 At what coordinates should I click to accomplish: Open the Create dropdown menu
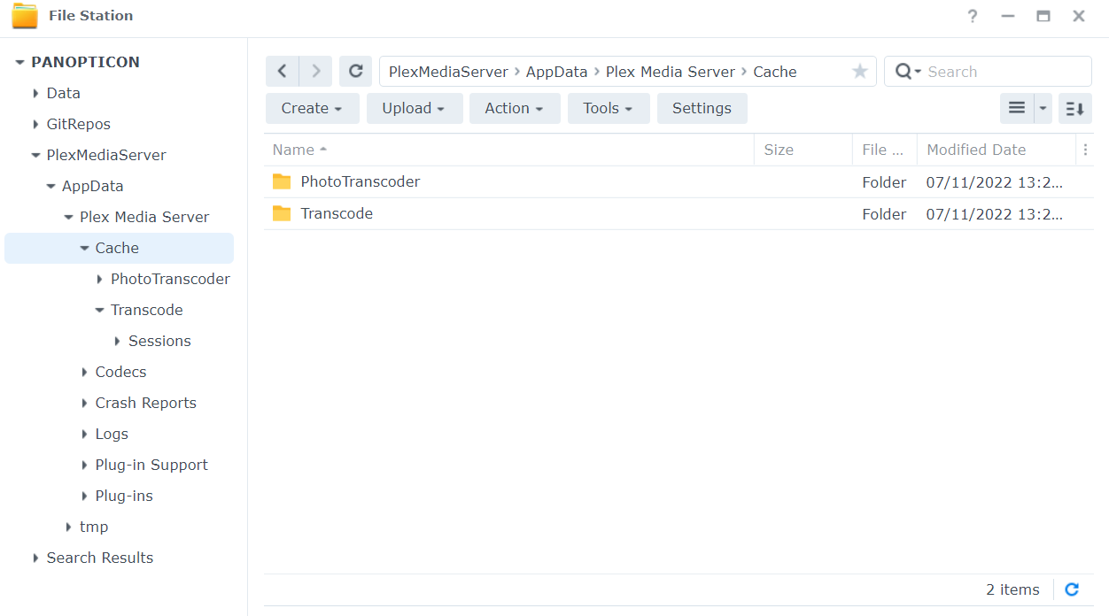coord(312,108)
